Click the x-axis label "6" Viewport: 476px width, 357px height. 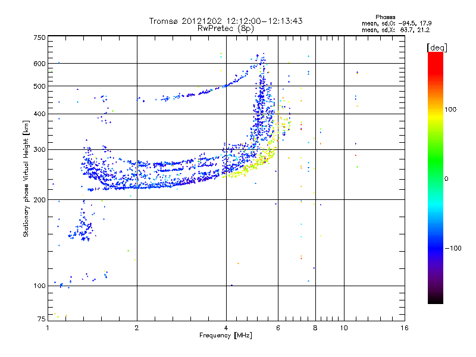(278, 328)
